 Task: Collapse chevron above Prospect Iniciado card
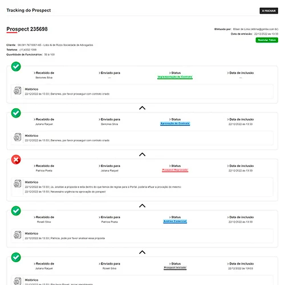[142, 253]
